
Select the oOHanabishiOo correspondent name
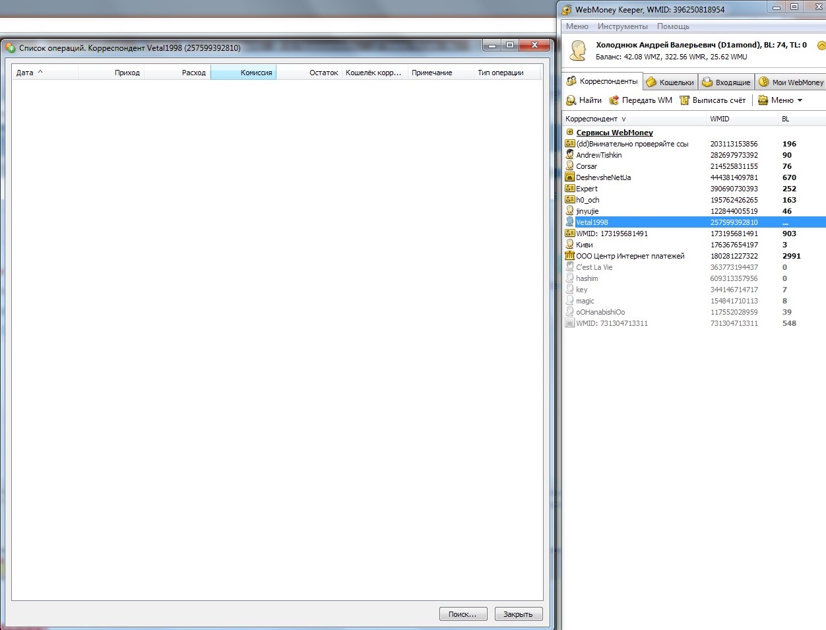click(600, 312)
